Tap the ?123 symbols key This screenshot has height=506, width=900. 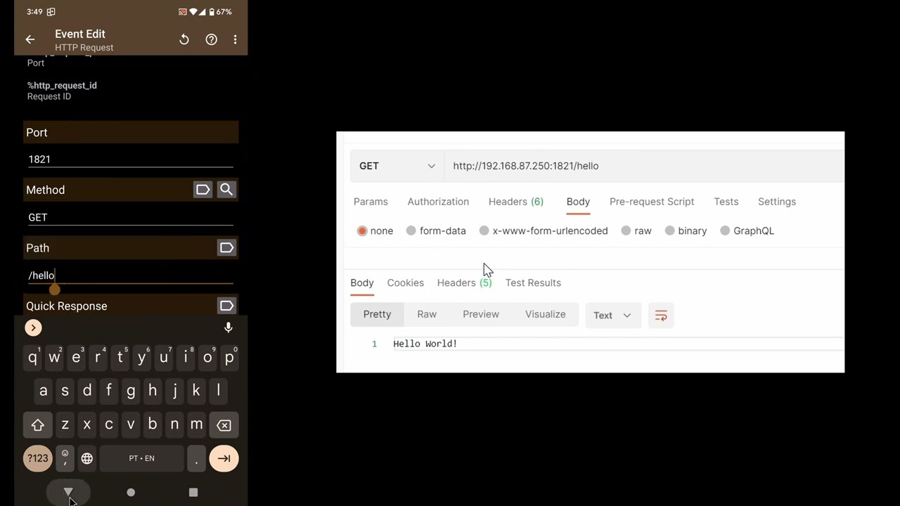(38, 458)
